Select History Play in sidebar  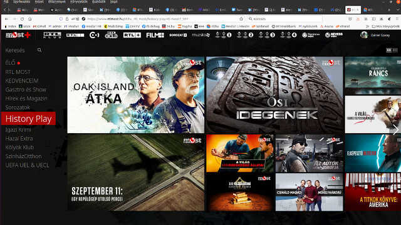(28, 119)
